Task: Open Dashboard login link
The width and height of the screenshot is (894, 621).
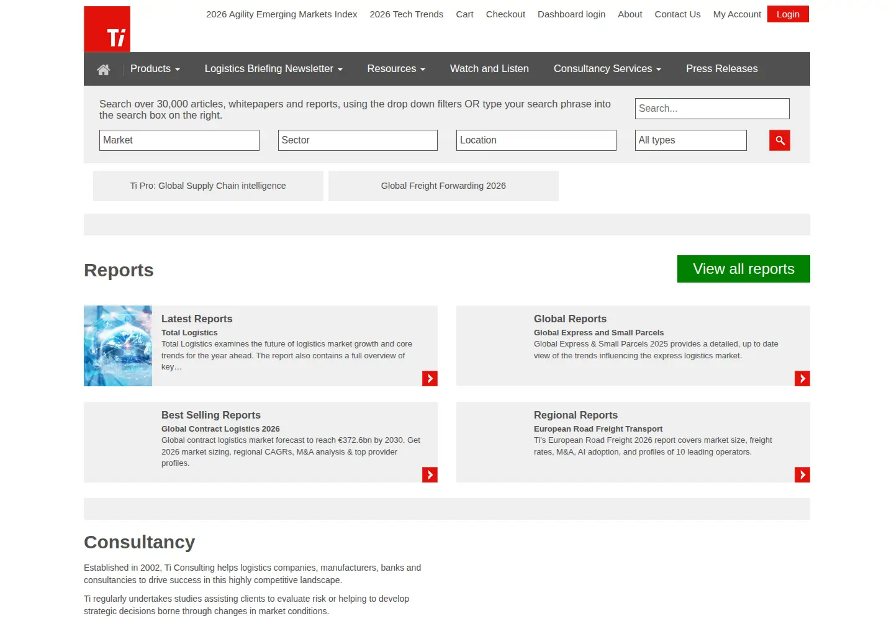Action: [571, 14]
